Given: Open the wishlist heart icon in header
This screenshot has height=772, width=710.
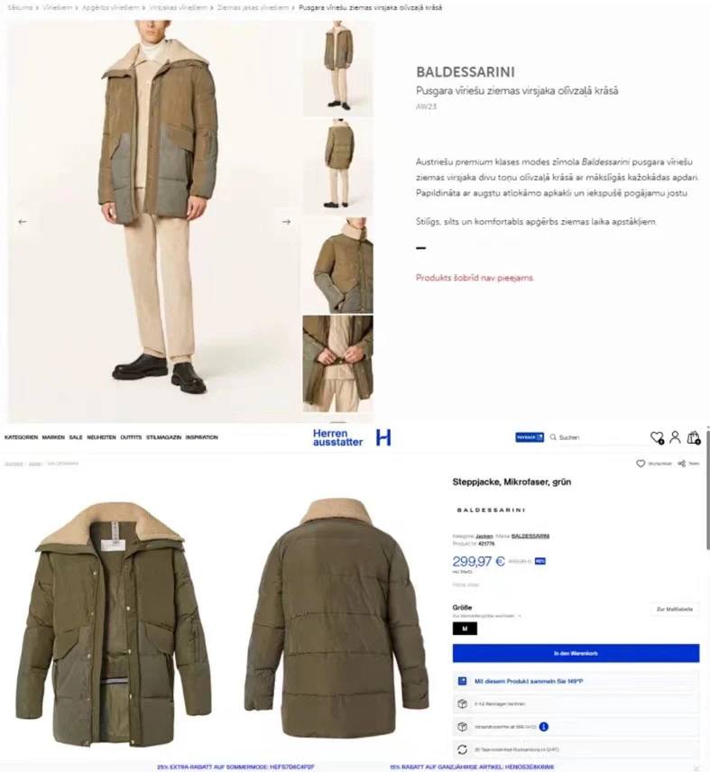Looking at the screenshot, I should (x=657, y=437).
